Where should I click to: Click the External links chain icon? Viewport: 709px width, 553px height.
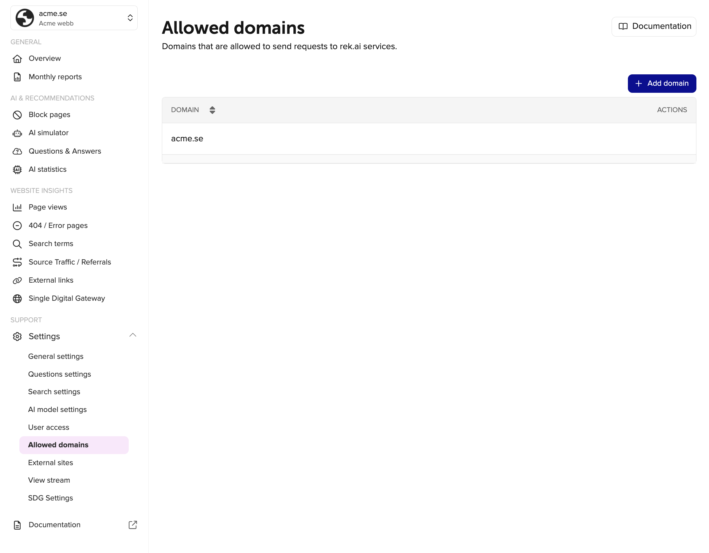17,280
